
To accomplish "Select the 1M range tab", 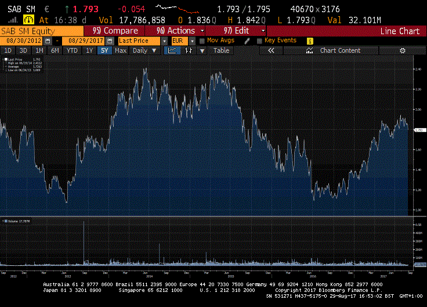I will point(39,50).
